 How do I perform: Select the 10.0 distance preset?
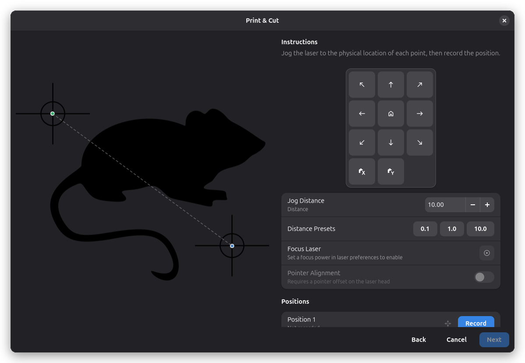tap(480, 229)
